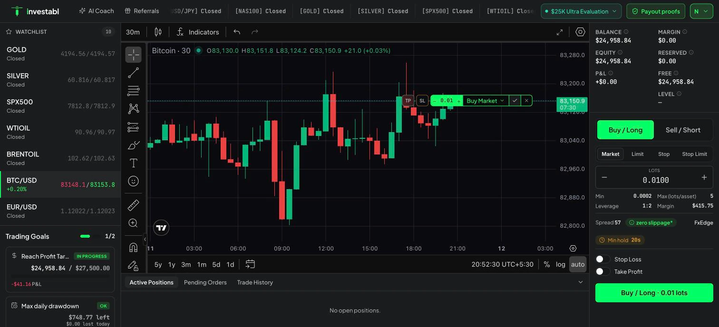Cancel the on-chart order with X
The width and height of the screenshot is (719, 327).
pos(526,100)
